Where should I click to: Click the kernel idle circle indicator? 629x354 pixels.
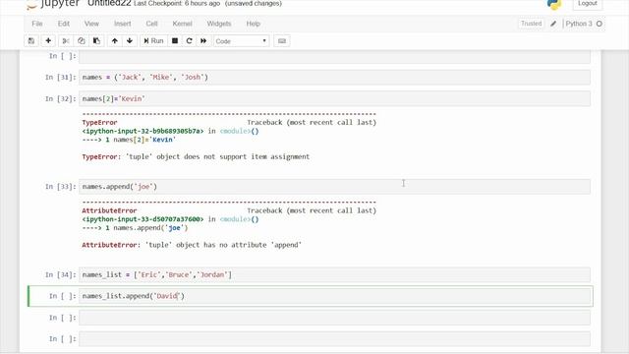click(x=600, y=24)
